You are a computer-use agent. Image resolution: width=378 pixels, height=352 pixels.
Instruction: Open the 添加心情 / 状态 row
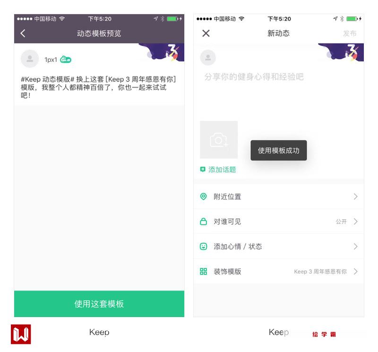pos(279,247)
